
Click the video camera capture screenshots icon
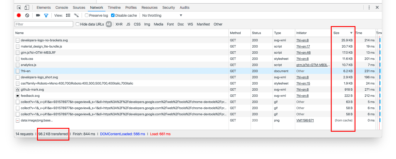pyautogui.click(x=38, y=16)
